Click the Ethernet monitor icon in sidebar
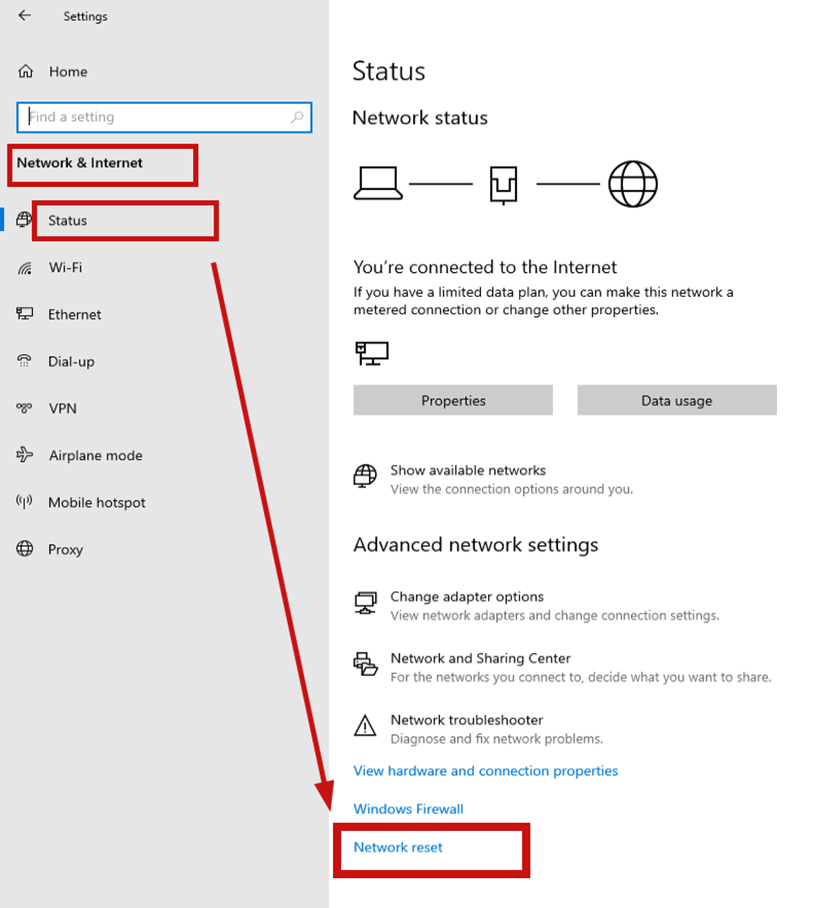This screenshot has height=908, width=814. pos(24,314)
